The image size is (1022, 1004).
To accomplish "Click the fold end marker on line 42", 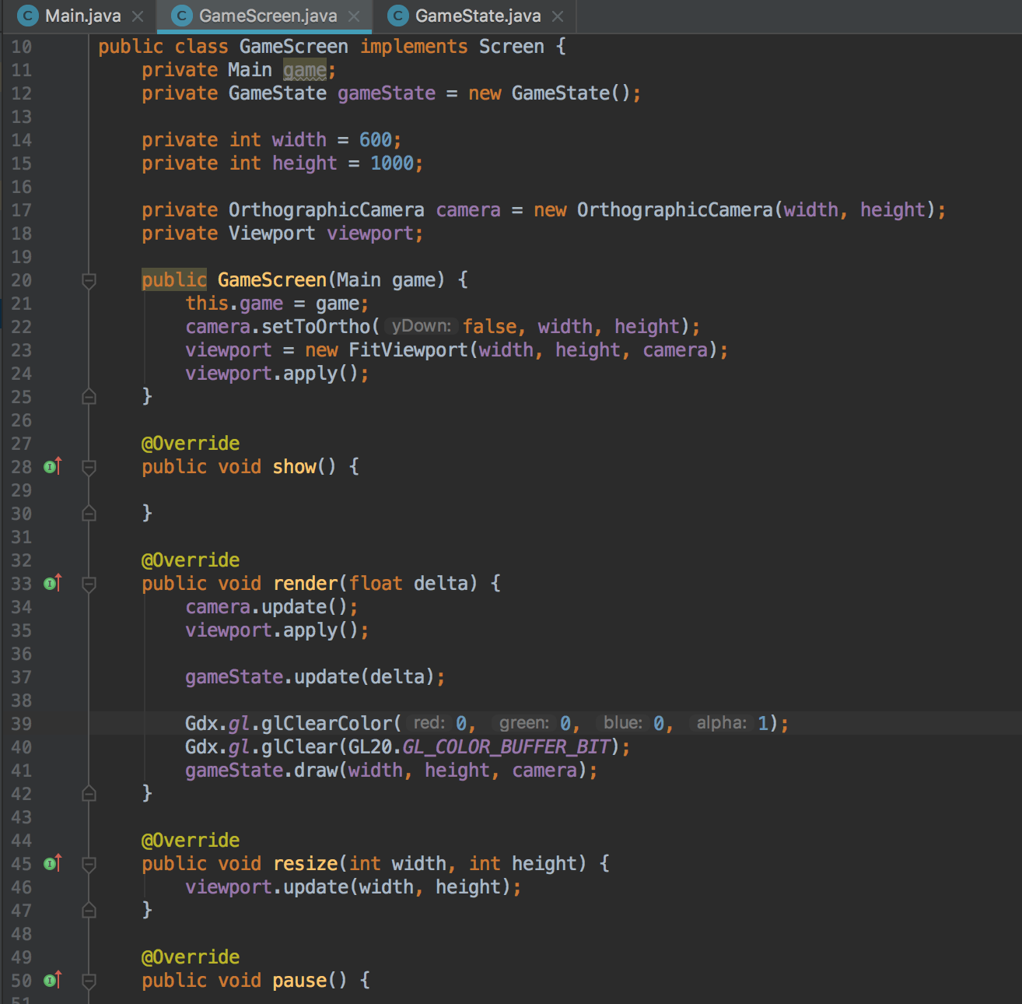I will click(x=89, y=794).
